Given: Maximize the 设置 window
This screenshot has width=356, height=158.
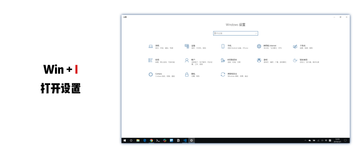Looking at the screenshot, I should pyautogui.click(x=340, y=17).
